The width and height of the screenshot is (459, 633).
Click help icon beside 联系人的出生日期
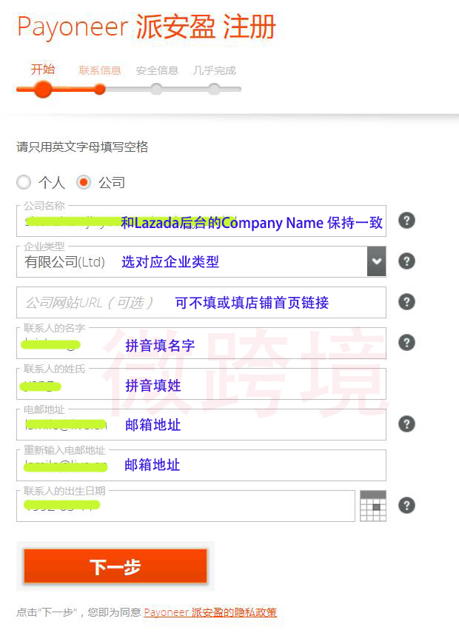(x=406, y=506)
